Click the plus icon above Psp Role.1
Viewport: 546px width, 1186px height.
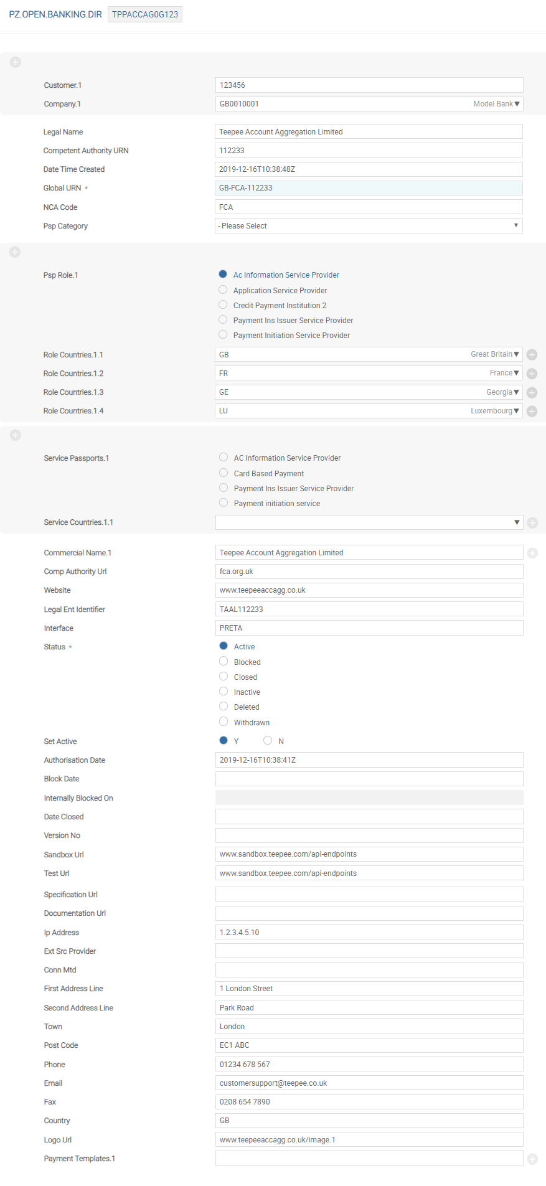16,252
